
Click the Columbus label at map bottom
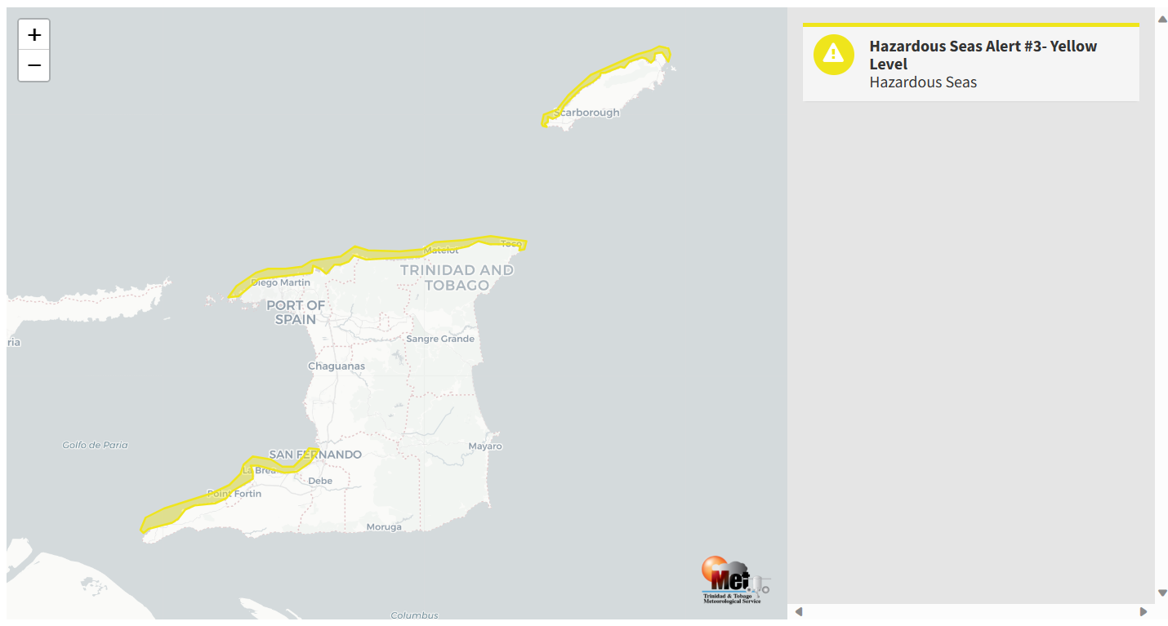coord(414,615)
